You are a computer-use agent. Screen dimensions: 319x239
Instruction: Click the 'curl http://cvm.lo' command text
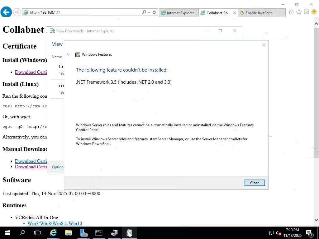coord(25,106)
